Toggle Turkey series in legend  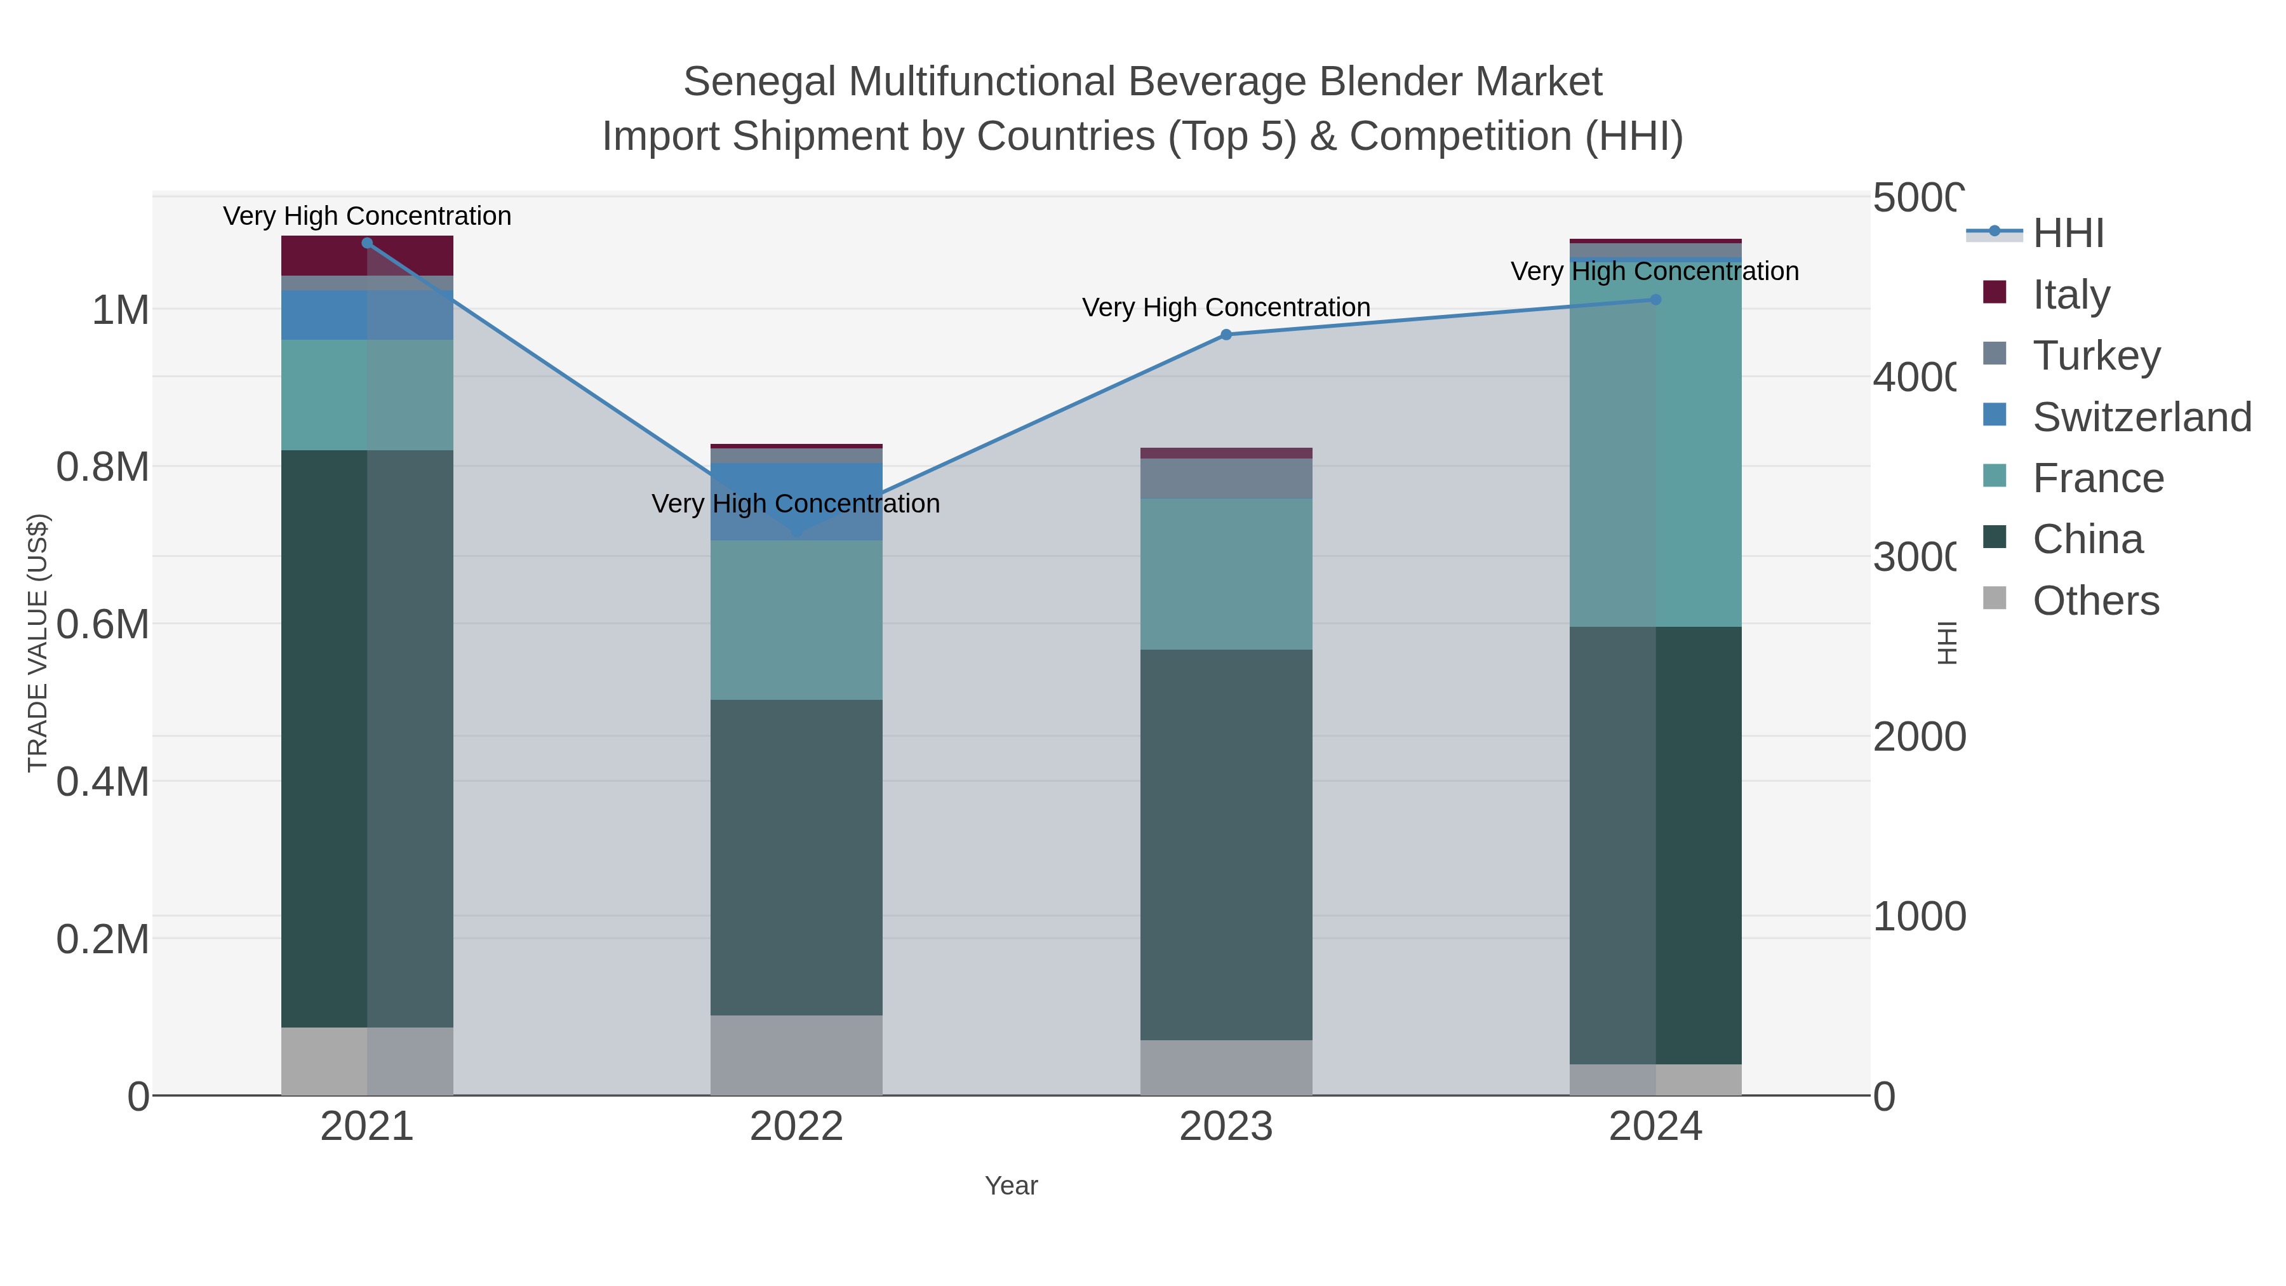pos(2072,355)
